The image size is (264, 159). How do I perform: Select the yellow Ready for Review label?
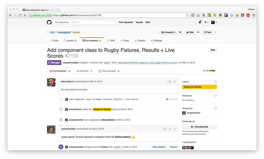pyautogui.click(x=199, y=87)
